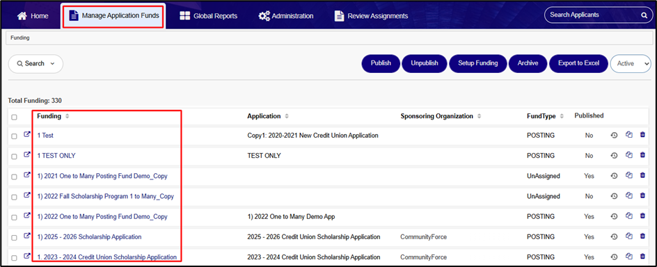Screen dimensions: 657x267
Task: Export funding list to Excel
Action: pos(578,63)
